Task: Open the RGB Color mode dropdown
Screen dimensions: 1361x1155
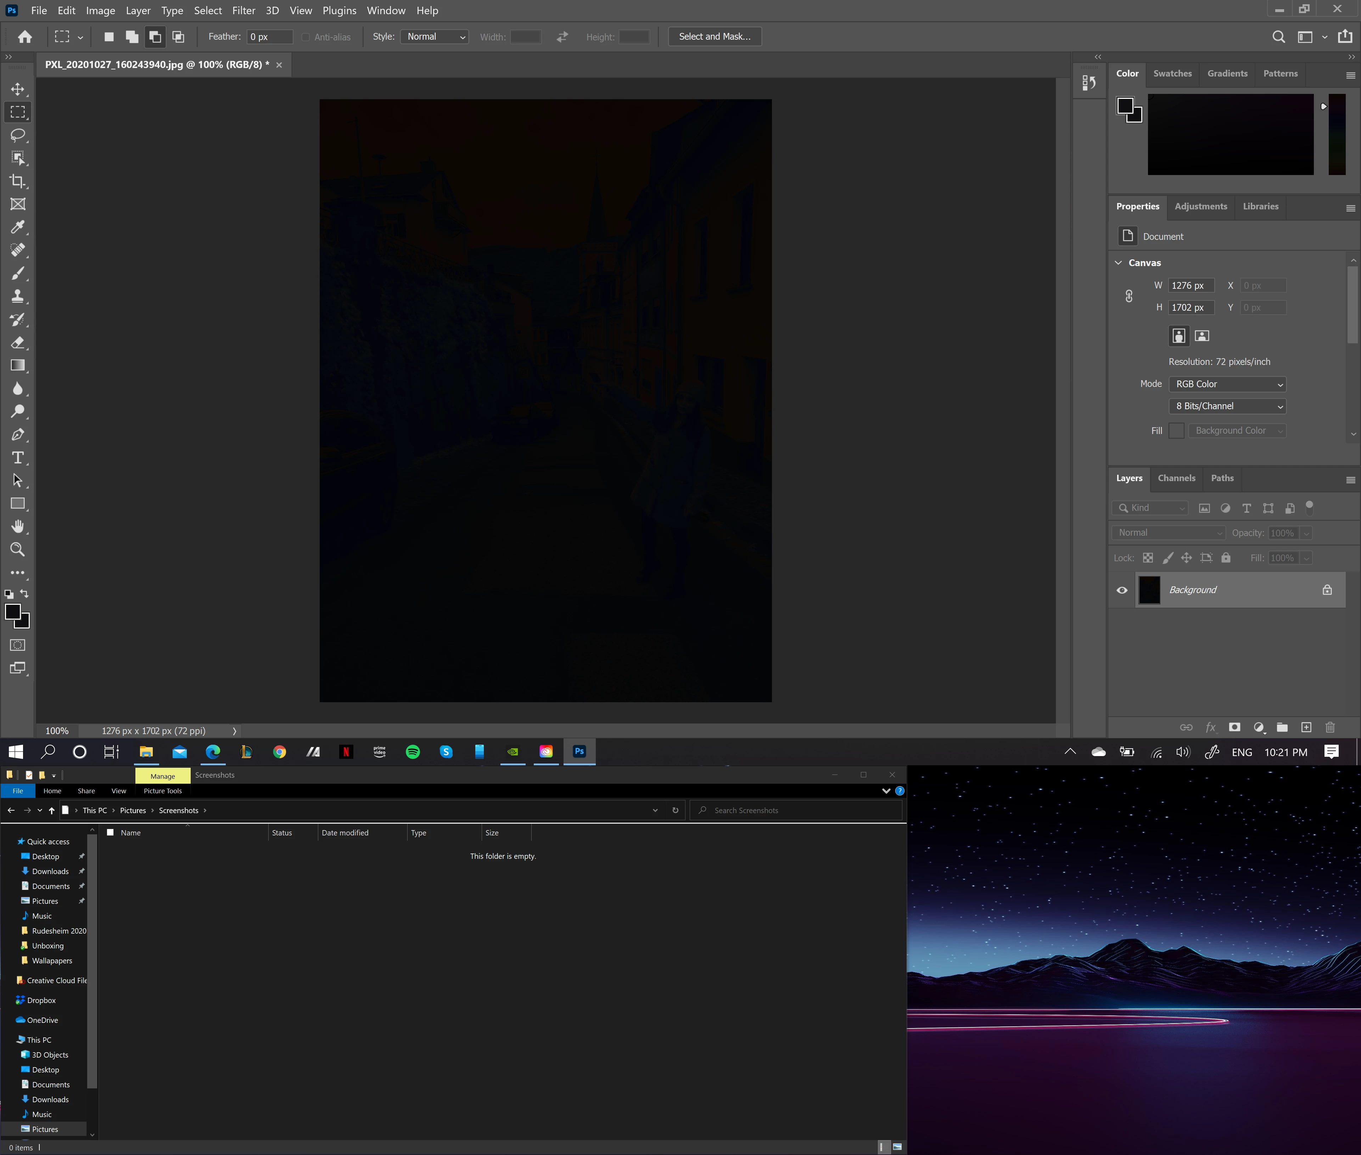Action: (x=1227, y=384)
